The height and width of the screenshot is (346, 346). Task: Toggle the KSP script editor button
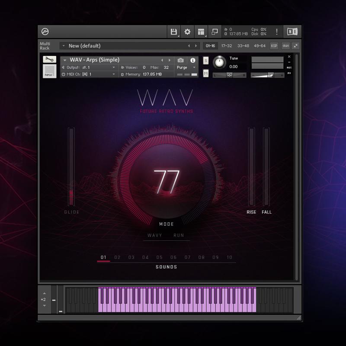274,46
